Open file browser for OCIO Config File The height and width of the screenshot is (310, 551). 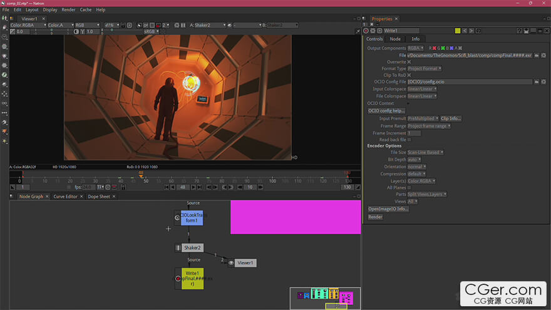[537, 82]
